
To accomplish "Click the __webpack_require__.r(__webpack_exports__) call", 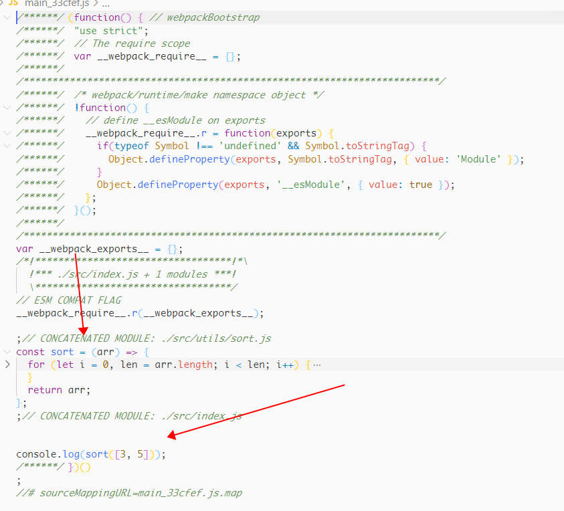I will coord(140,313).
